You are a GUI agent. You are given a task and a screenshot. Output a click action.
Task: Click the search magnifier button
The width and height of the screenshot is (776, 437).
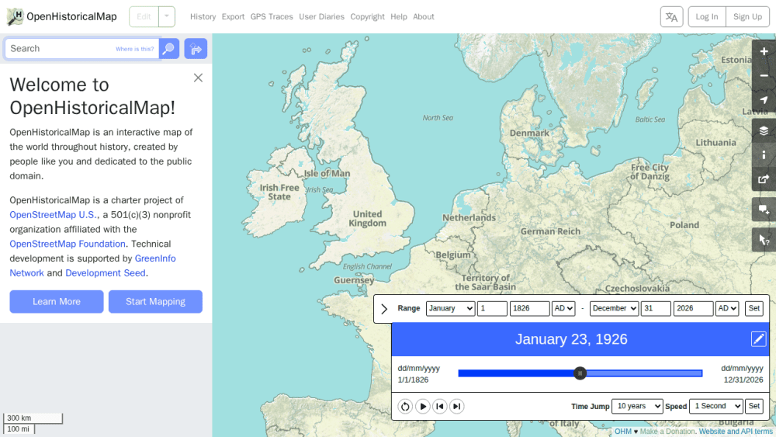(168, 48)
